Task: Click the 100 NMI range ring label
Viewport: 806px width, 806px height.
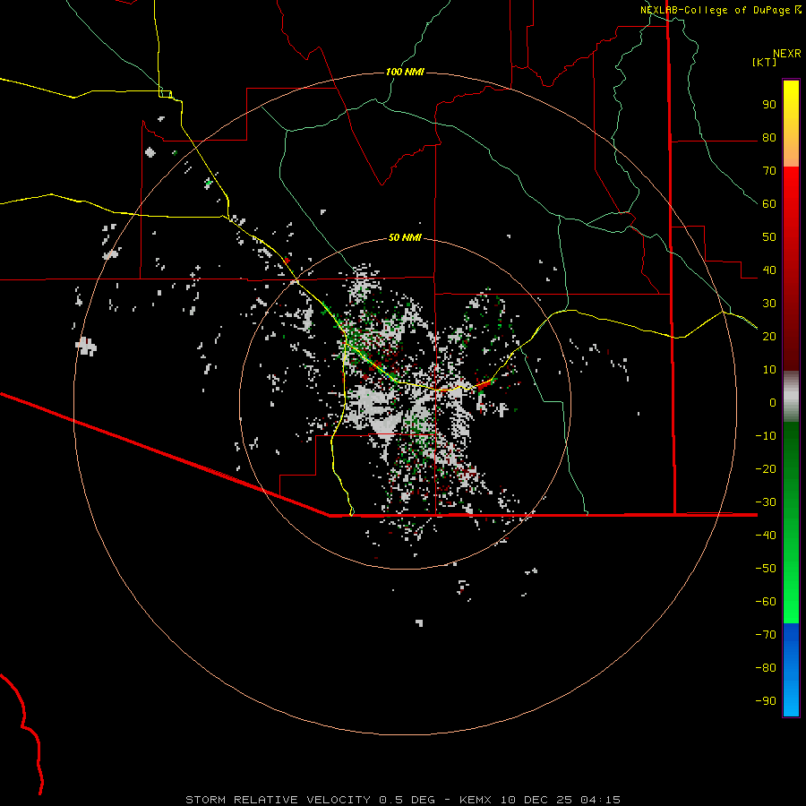Action: tap(405, 72)
